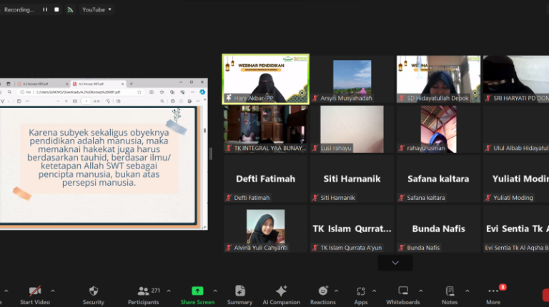Click the PDF vertical scrollbar thumb
The width and height of the screenshot is (549, 307).
coord(205,131)
